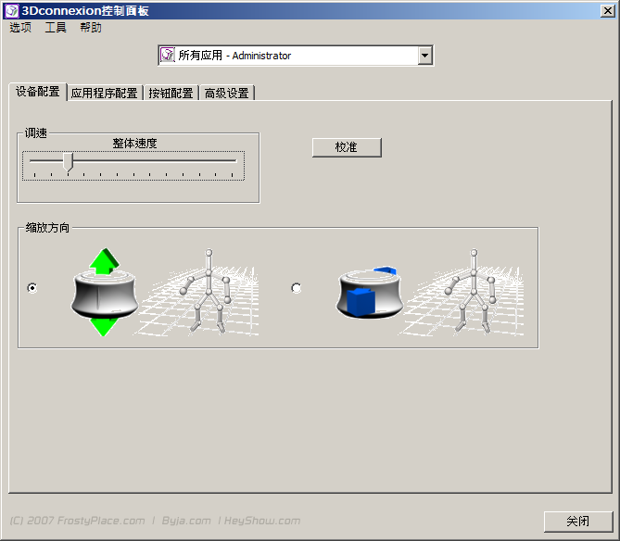Click the green down arrow under left device
This screenshot has width=620, height=541.
(104, 325)
